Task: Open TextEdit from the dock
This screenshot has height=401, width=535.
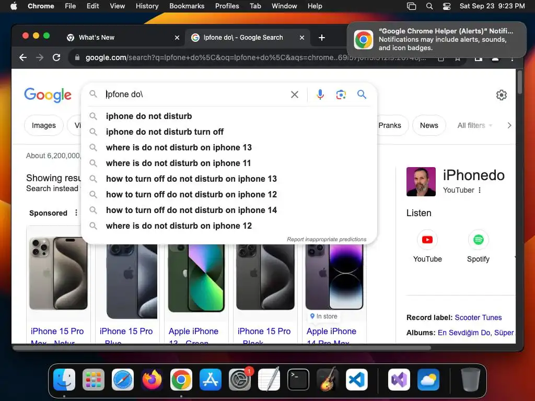Action: (269, 380)
